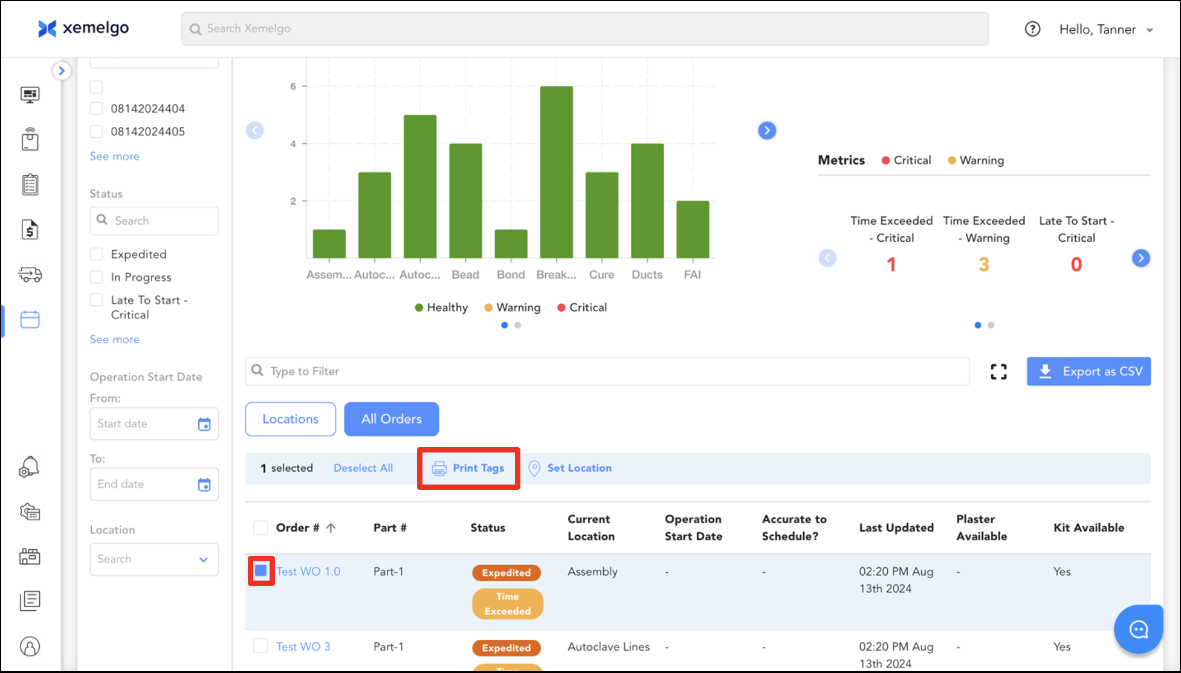Viewport: 1181px width, 673px height.
Task: Click the clipboard checklist sidebar icon
Action: 30,184
